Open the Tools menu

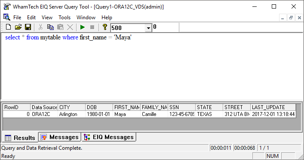point(64,18)
